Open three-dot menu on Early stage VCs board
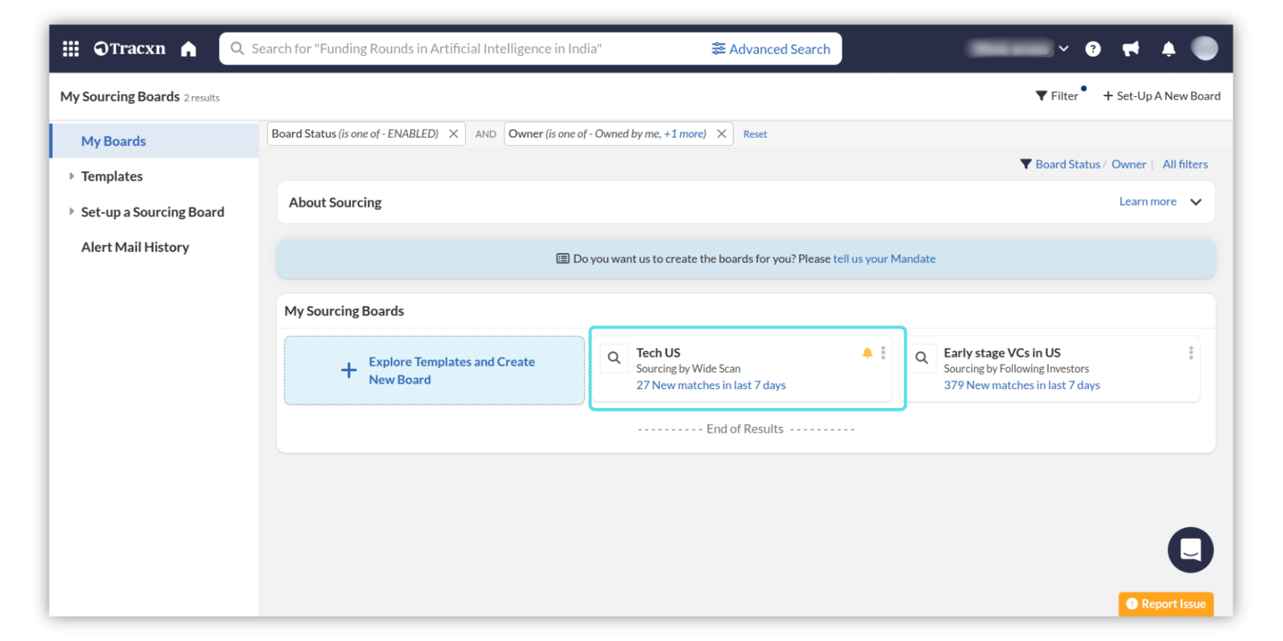 pyautogui.click(x=1190, y=353)
